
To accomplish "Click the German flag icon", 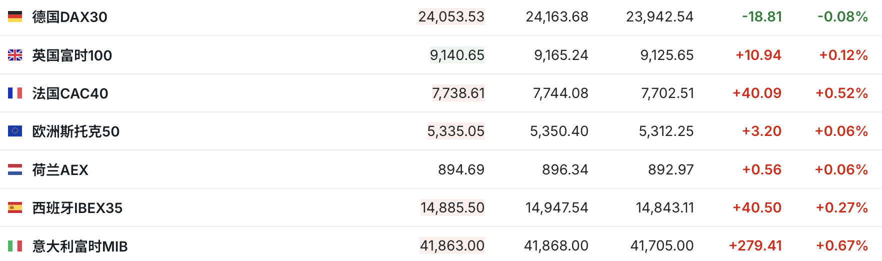I will pyautogui.click(x=15, y=16).
